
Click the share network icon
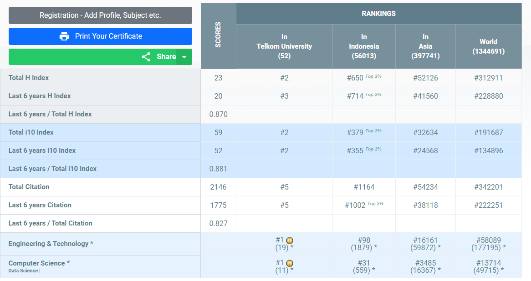(x=146, y=57)
